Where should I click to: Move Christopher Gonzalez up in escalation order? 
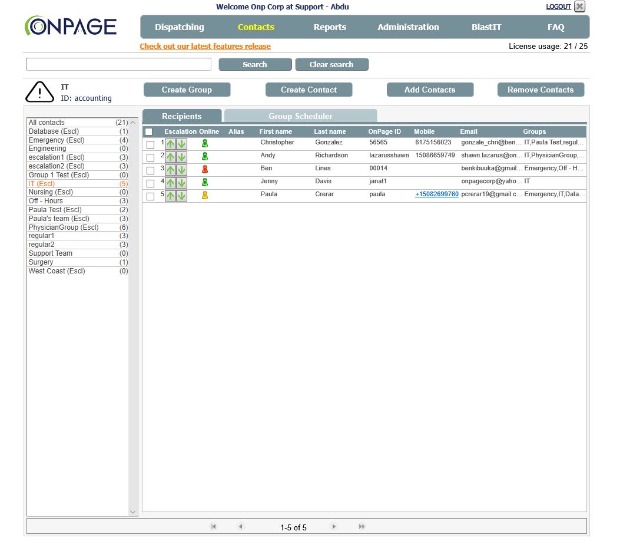tap(170, 144)
